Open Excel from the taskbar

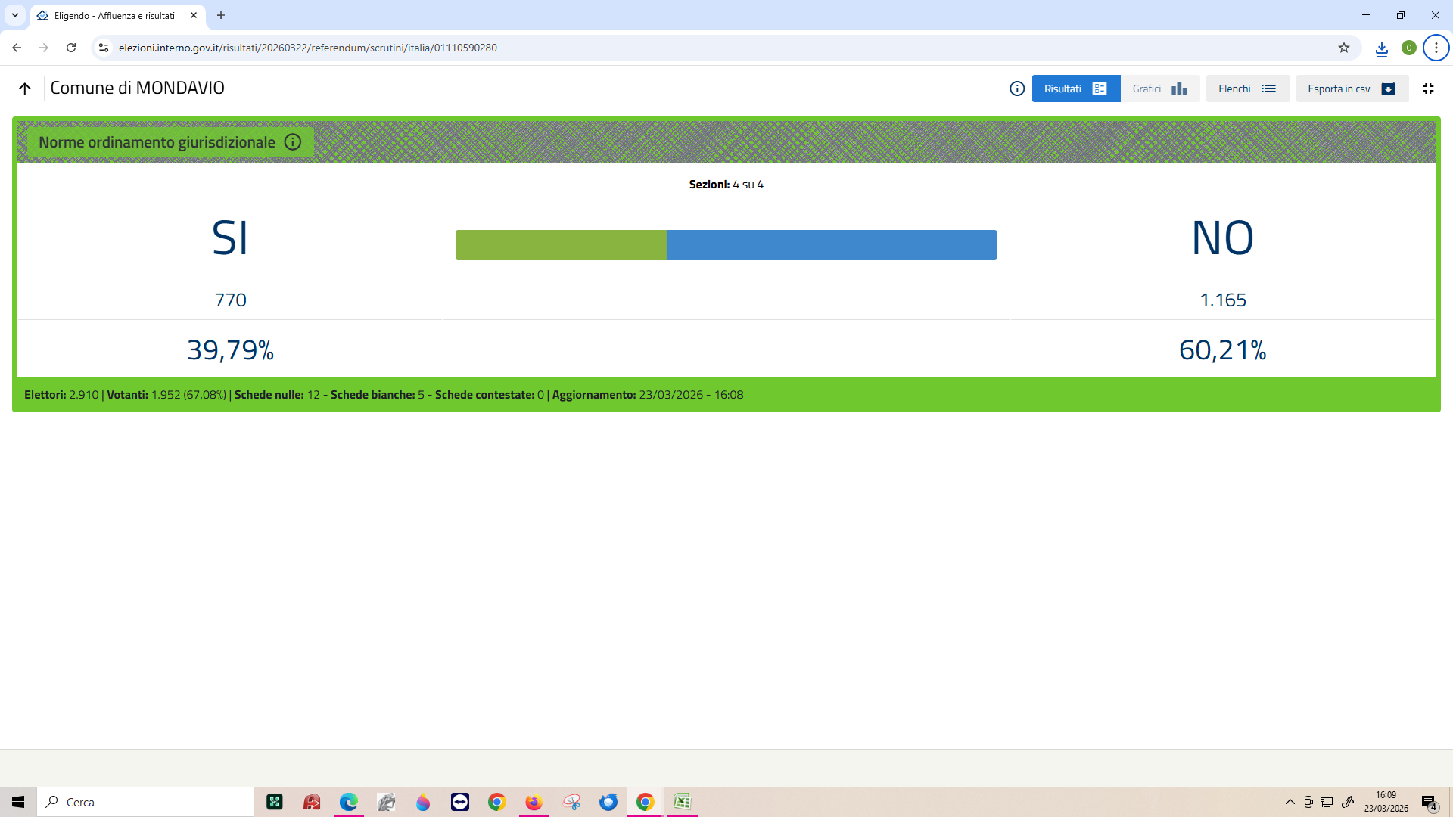(682, 802)
